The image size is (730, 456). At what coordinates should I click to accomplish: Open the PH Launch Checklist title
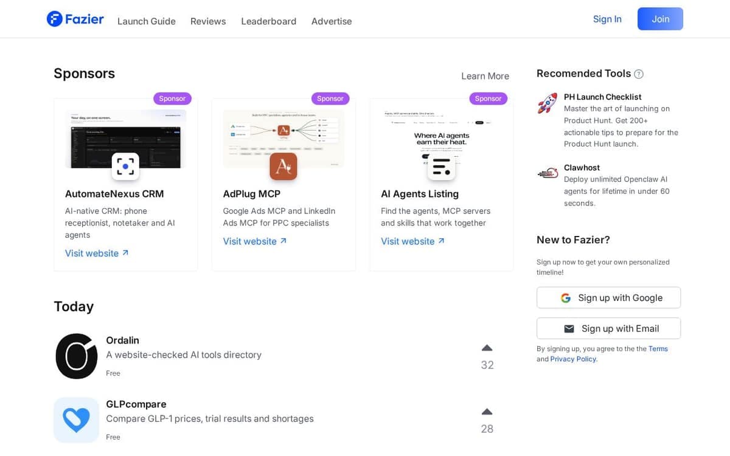click(x=603, y=97)
